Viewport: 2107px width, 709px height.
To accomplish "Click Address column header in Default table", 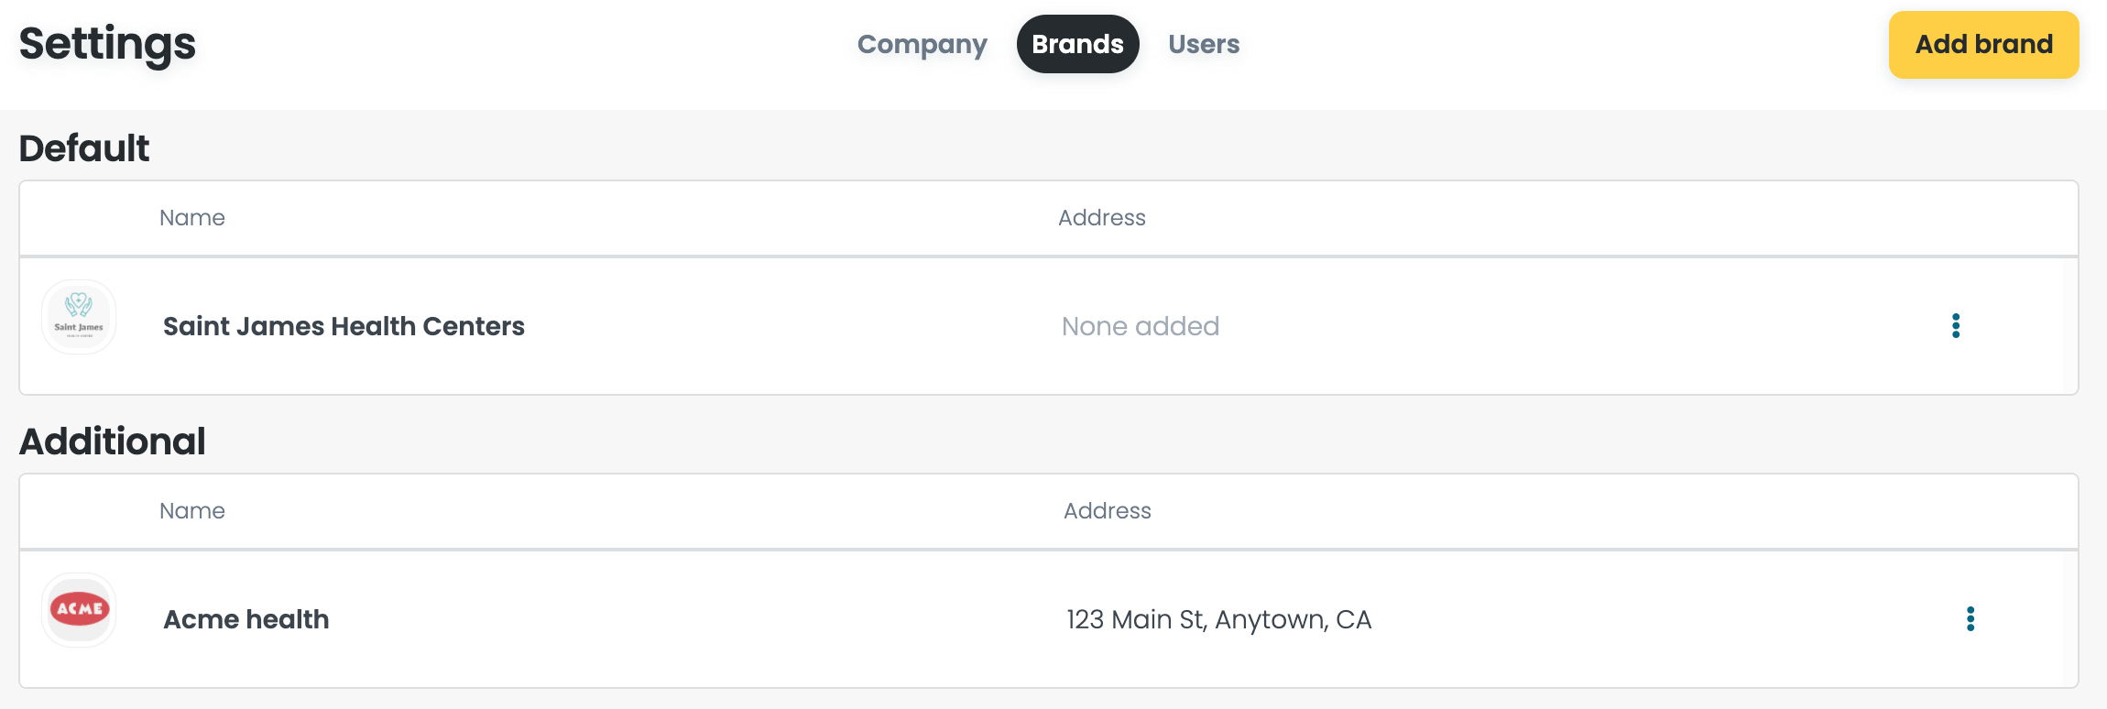I will point(1101,218).
